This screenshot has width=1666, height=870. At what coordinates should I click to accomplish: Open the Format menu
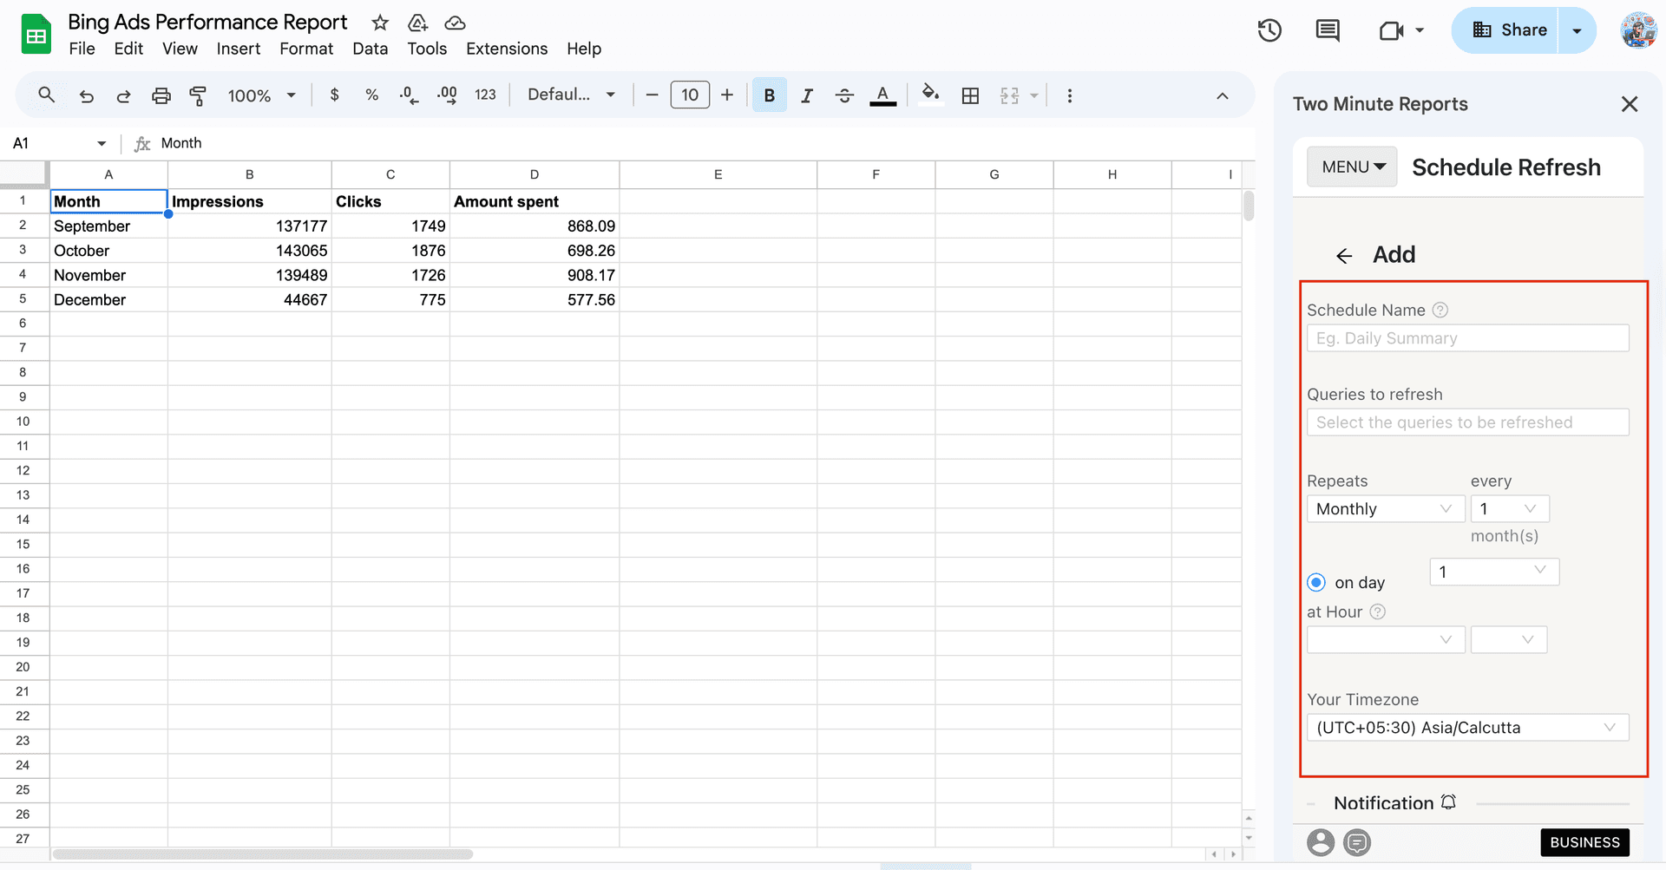pos(306,49)
